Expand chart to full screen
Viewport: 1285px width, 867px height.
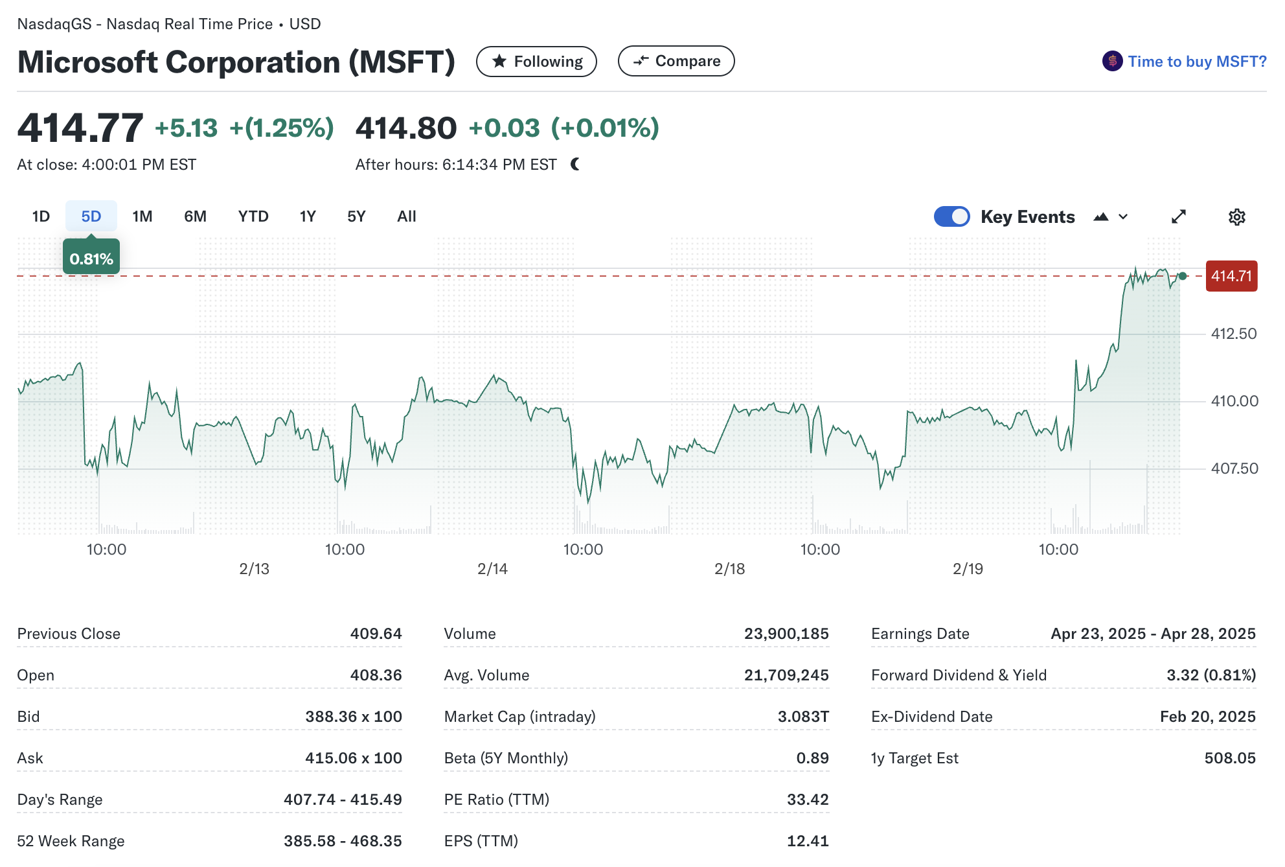(1178, 217)
